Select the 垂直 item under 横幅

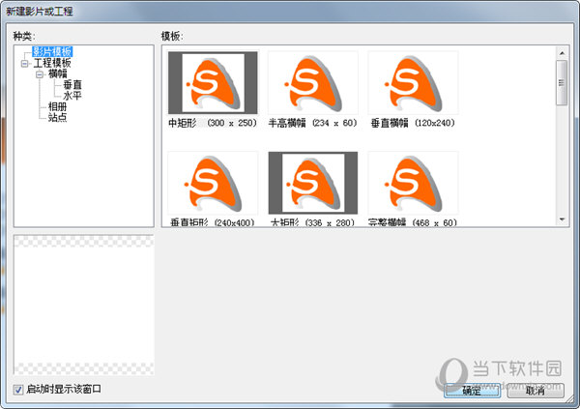[x=72, y=84]
